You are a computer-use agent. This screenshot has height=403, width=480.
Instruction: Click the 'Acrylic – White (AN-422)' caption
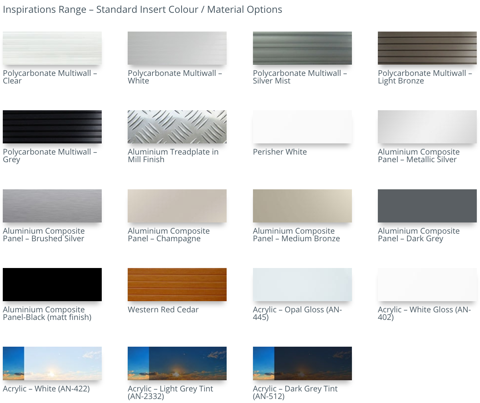46,389
